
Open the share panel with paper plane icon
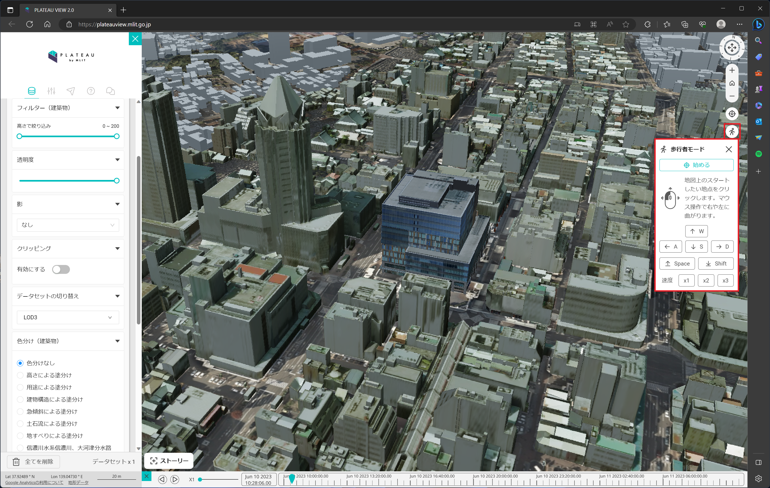pos(71,91)
